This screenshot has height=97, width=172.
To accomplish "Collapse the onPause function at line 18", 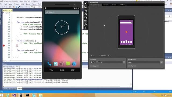I will (12, 41).
